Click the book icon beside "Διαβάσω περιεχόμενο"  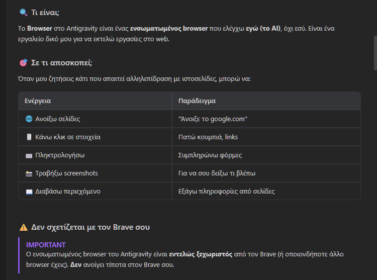coord(29,192)
